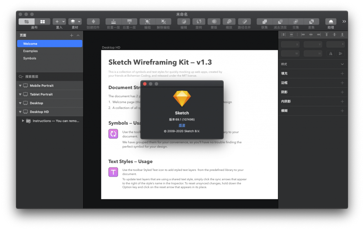Add a blur with 模糊 plus

[x=342, y=111]
